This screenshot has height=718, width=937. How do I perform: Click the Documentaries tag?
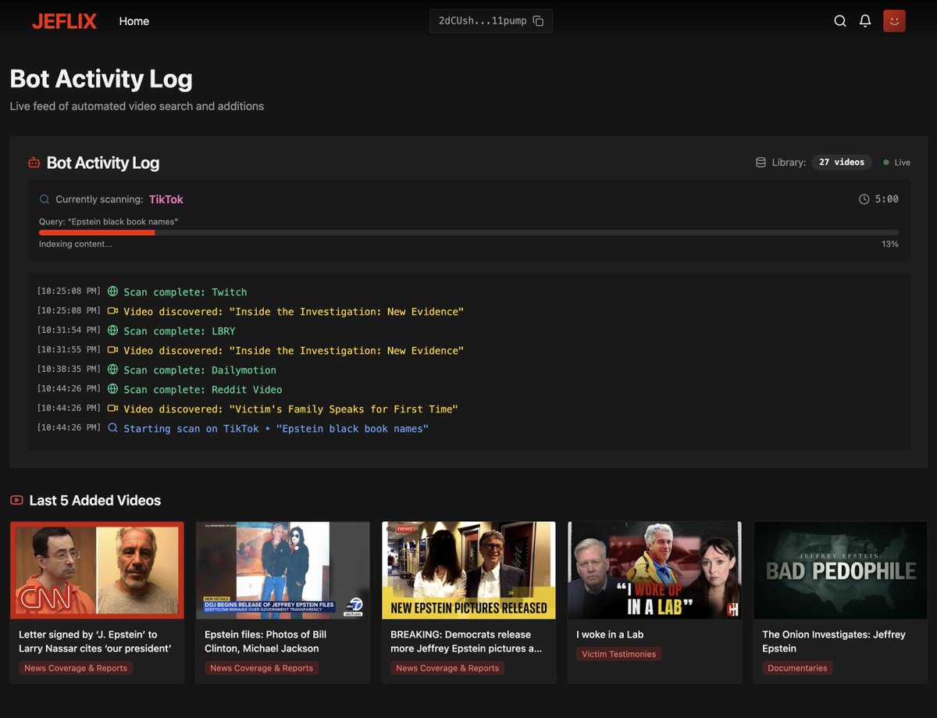[x=797, y=668]
